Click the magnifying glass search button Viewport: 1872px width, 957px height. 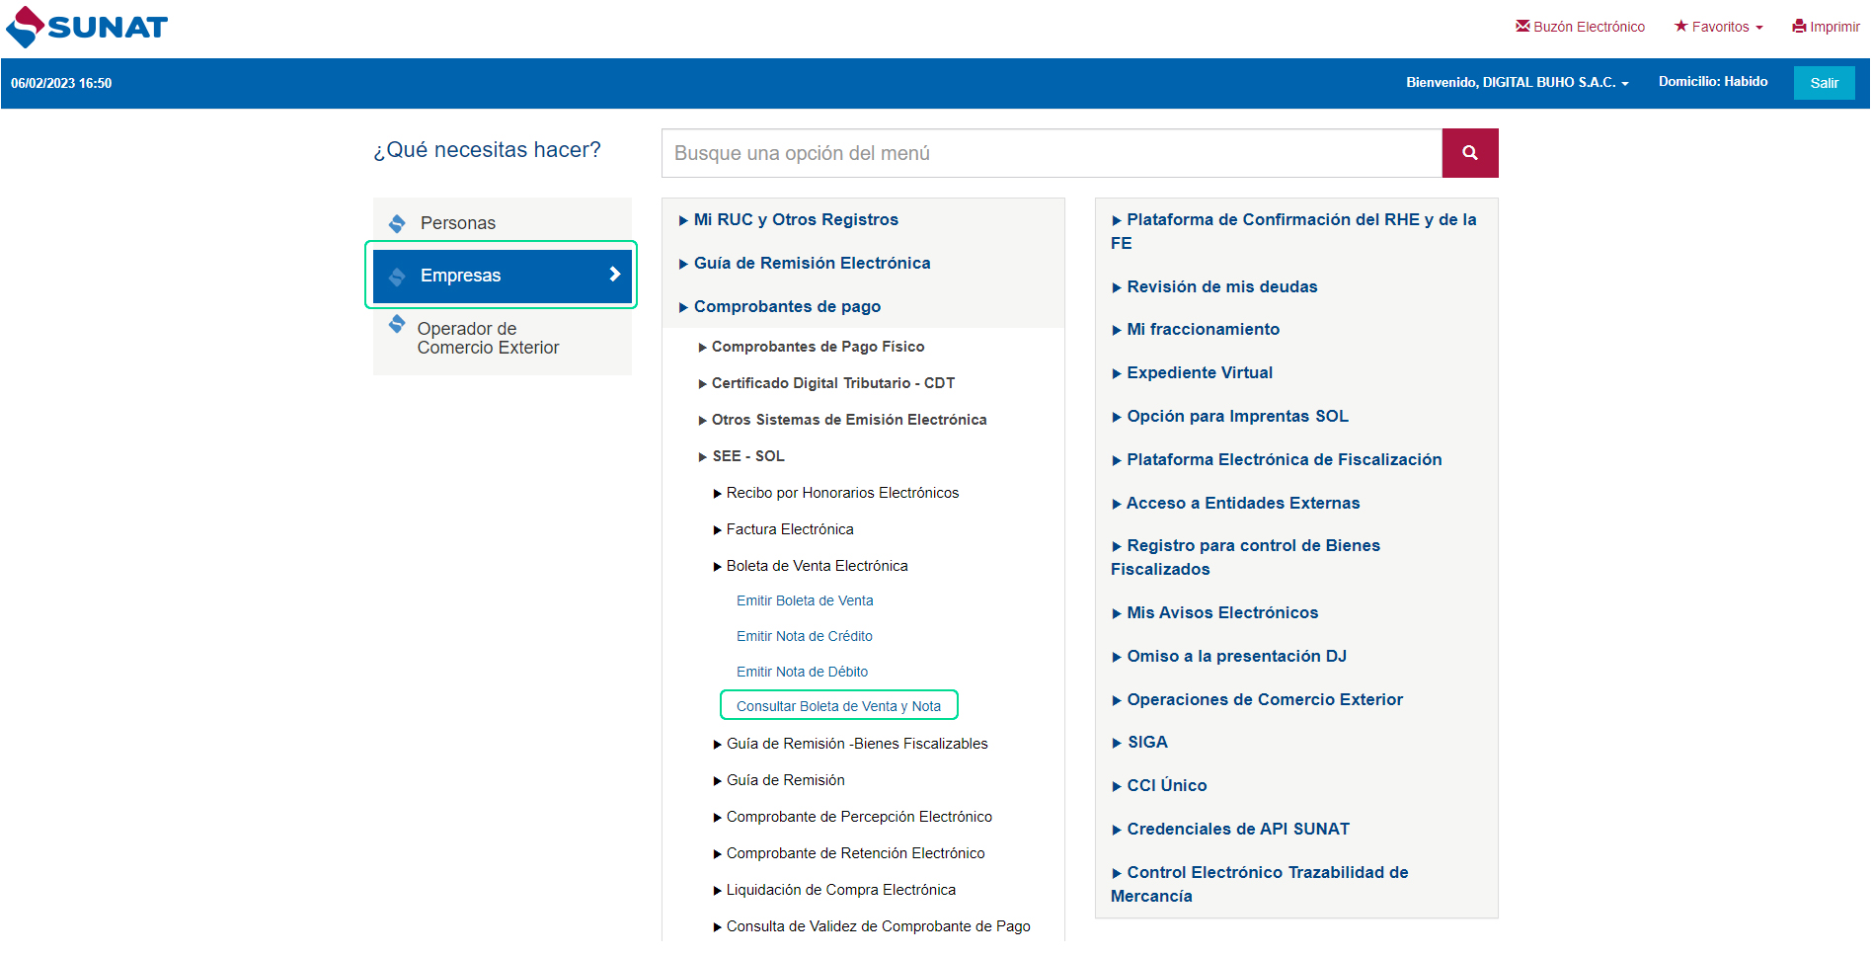coord(1469,153)
